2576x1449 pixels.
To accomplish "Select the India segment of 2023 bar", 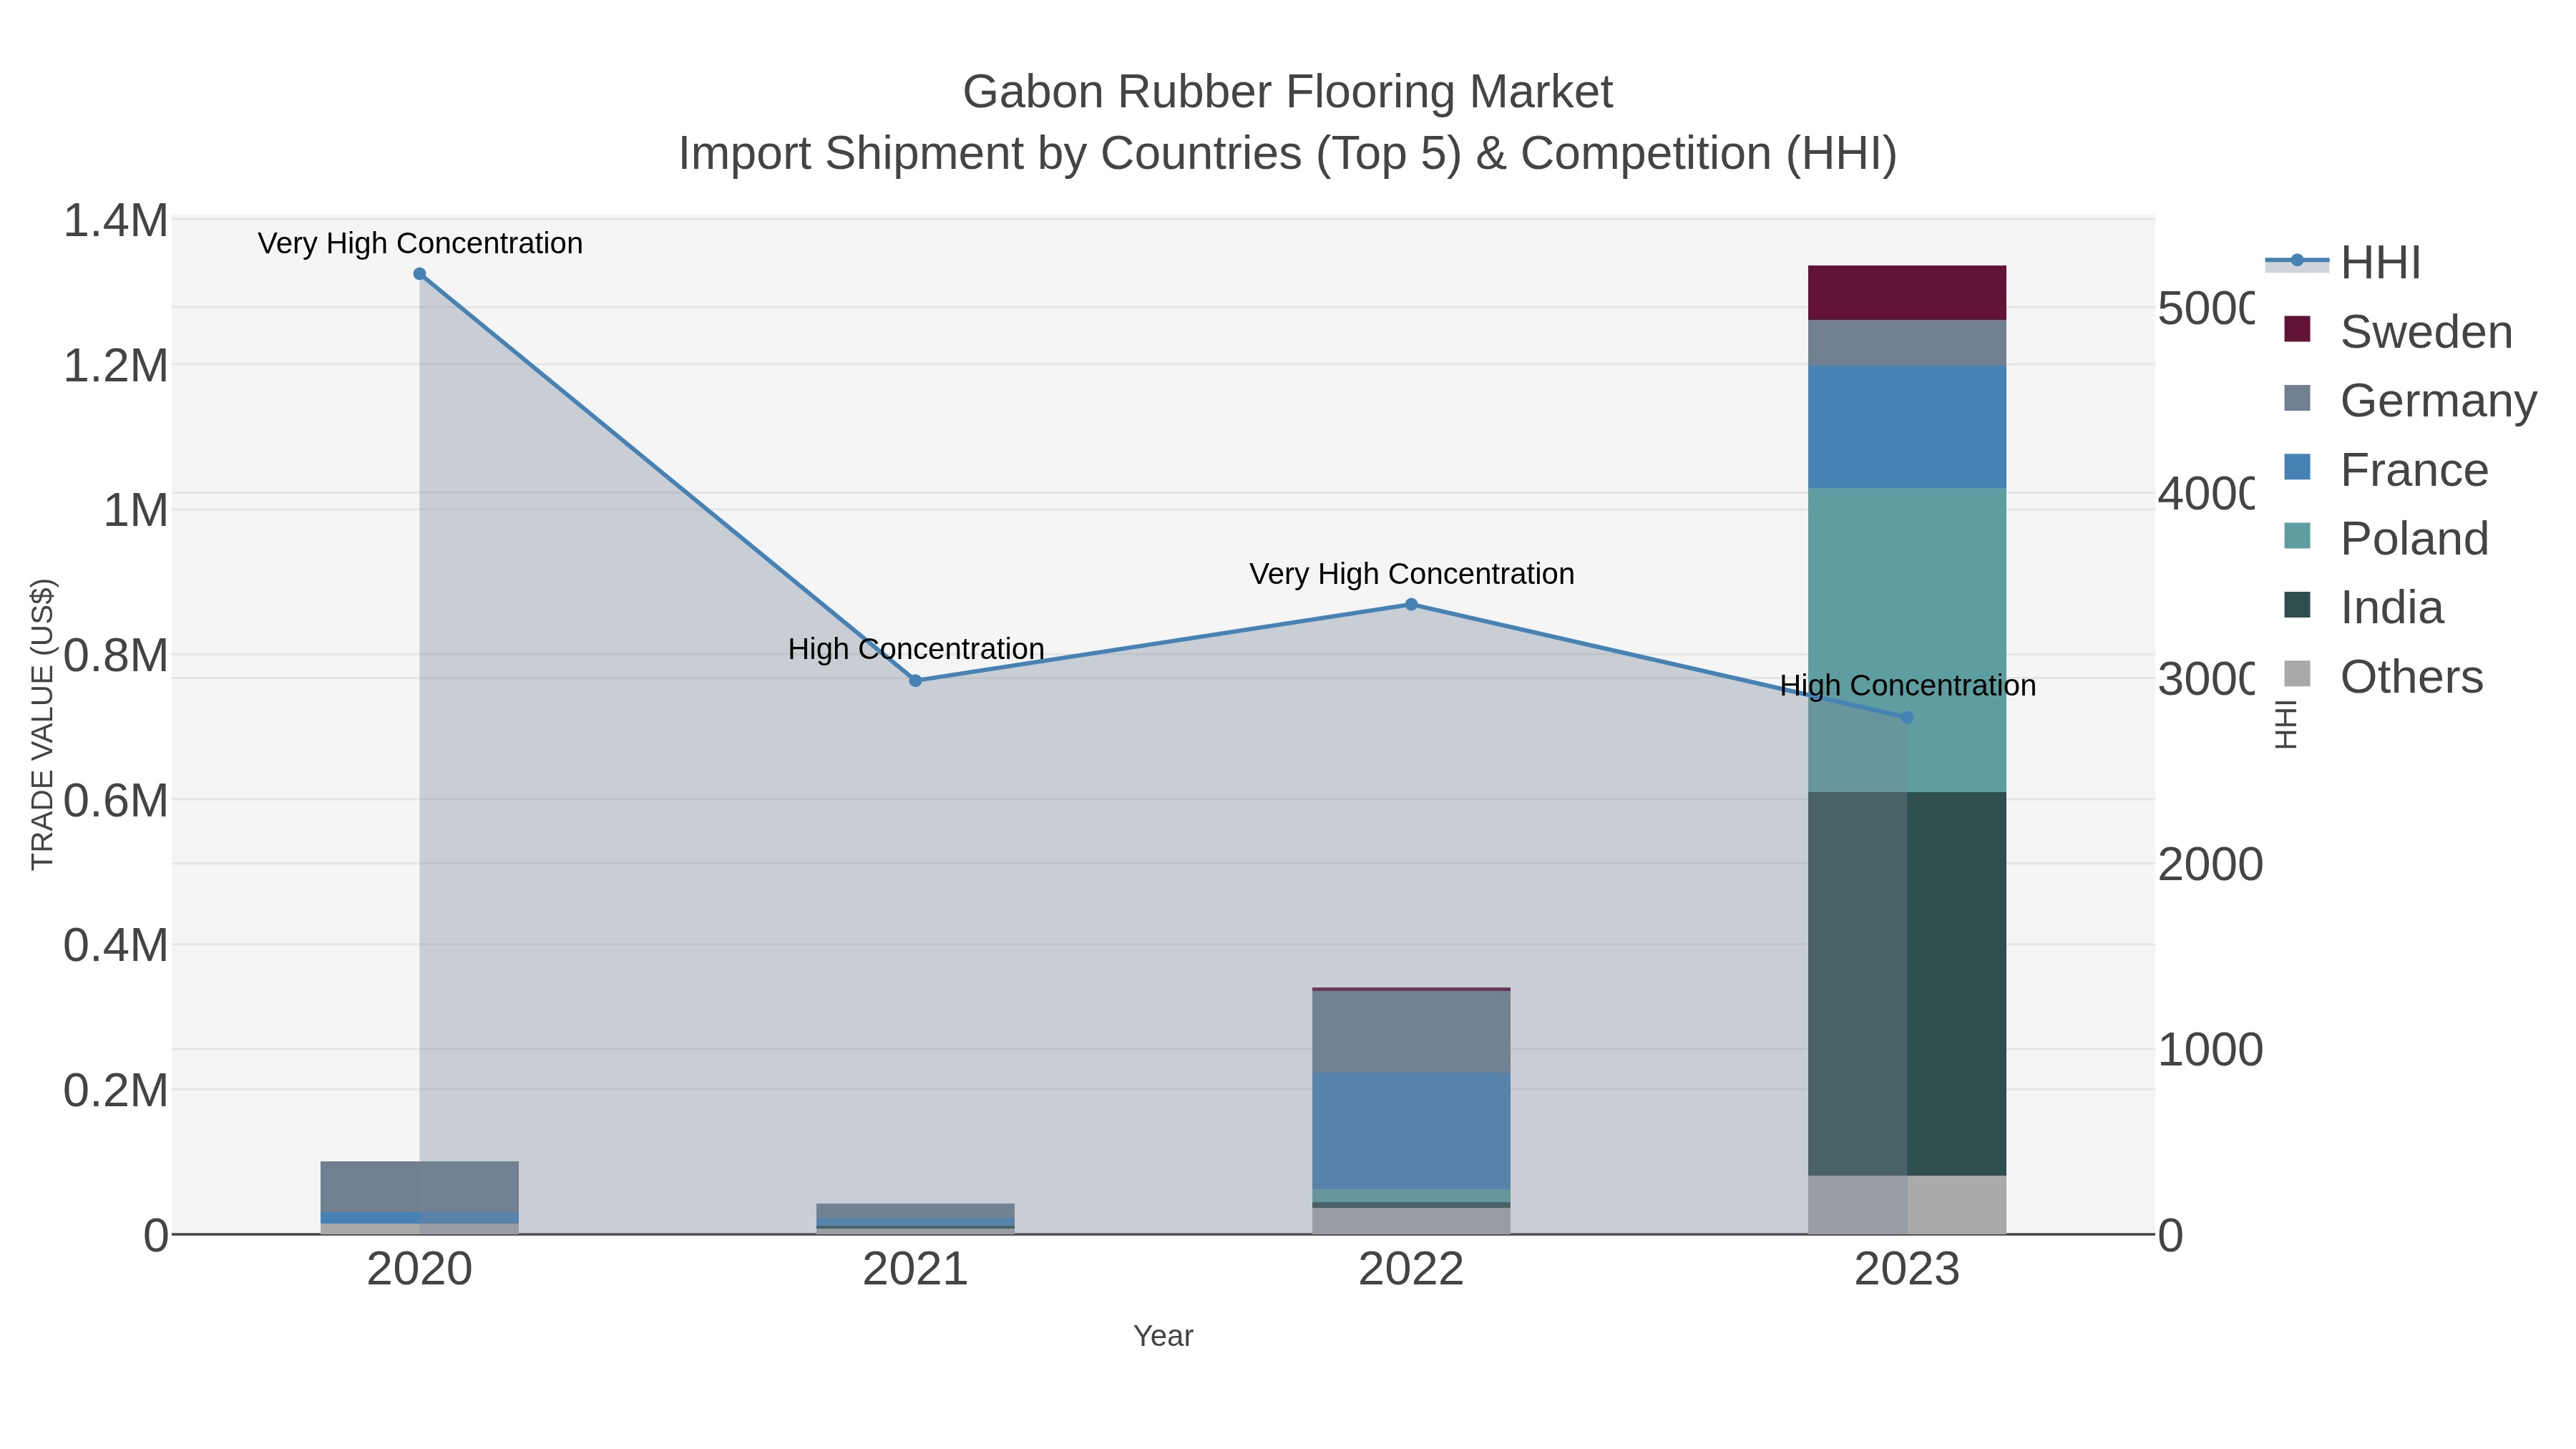I will (1907, 984).
